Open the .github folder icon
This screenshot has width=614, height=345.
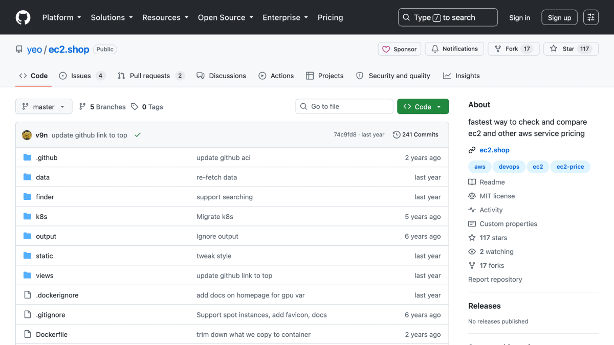click(28, 157)
